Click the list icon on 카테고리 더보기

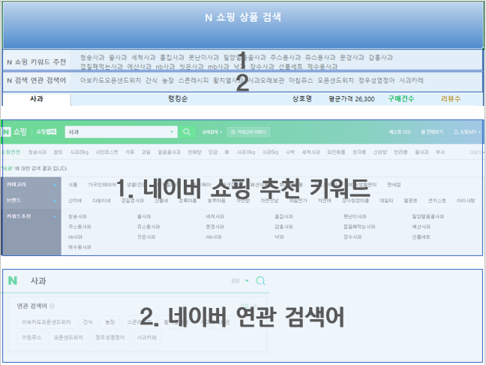pyautogui.click(x=232, y=132)
